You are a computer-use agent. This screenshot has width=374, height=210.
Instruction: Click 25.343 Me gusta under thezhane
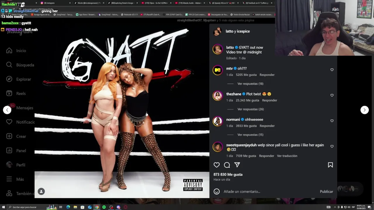pyautogui.click(x=247, y=100)
